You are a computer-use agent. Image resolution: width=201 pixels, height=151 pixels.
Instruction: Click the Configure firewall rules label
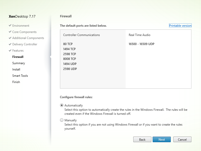(x=76, y=97)
